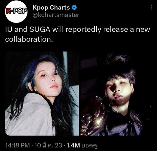Click the blue verified badge
Viewport: 157px width, 151px height.
[x=74, y=8]
